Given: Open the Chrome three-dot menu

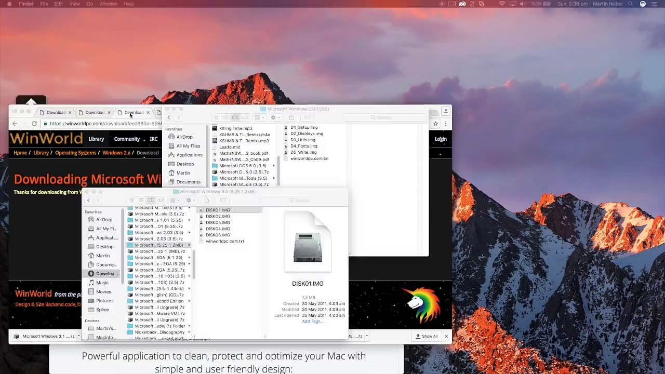Looking at the screenshot, I should click(445, 124).
